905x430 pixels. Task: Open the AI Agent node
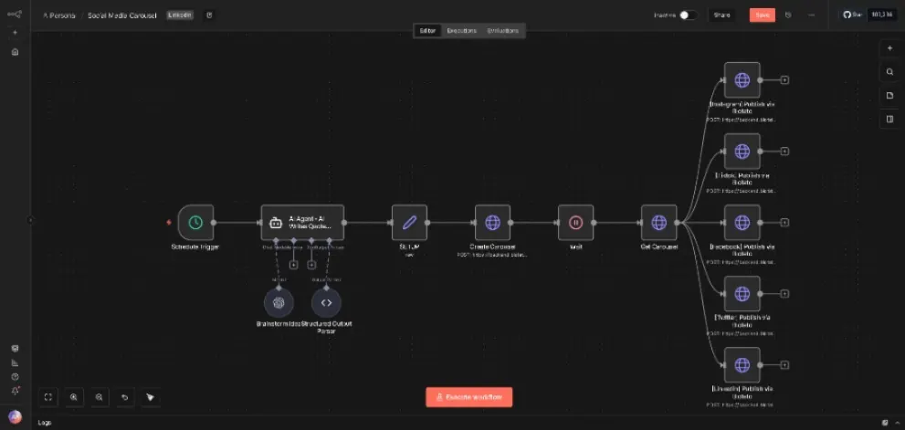click(302, 222)
